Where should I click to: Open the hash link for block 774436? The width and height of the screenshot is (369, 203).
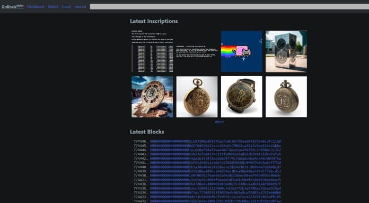pyautogui.click(x=216, y=184)
